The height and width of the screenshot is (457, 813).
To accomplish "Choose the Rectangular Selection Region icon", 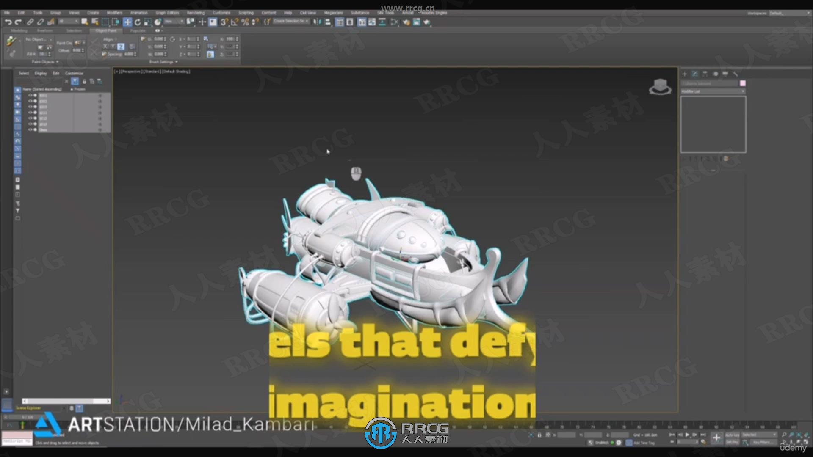I will 105,22.
